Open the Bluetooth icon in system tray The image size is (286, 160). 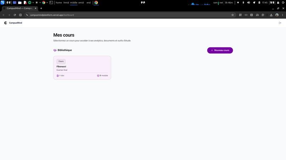click(243, 3)
